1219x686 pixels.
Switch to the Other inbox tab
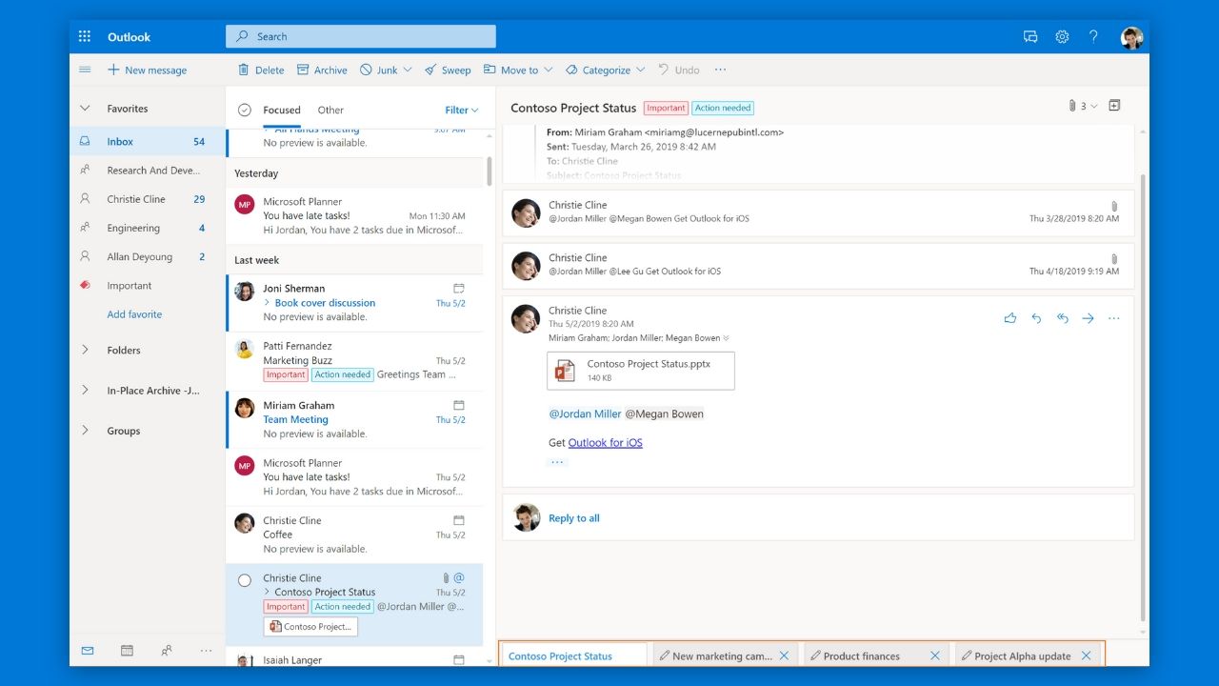330,110
